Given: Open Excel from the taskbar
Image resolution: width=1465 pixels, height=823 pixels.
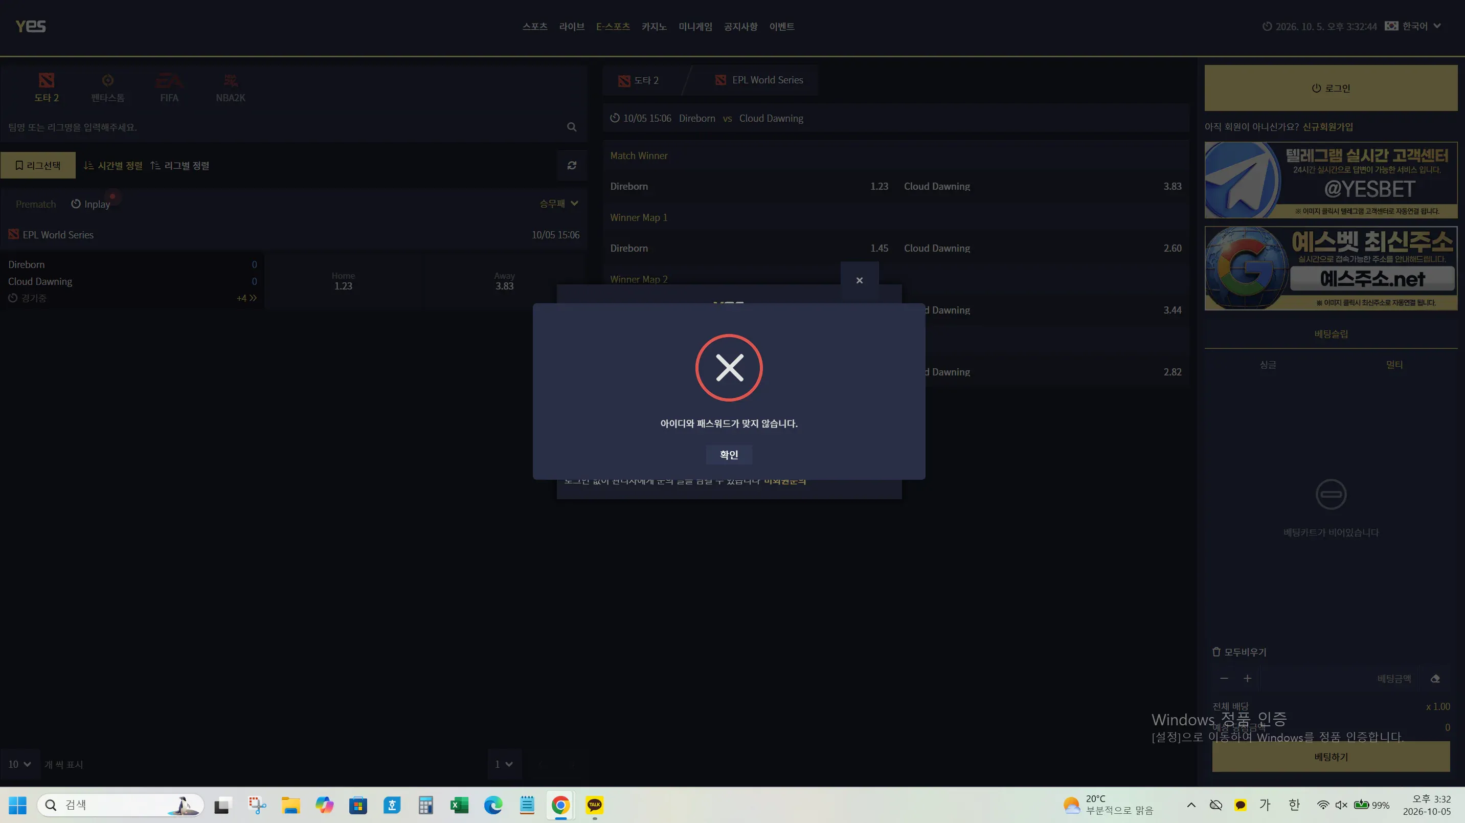Looking at the screenshot, I should click(459, 805).
